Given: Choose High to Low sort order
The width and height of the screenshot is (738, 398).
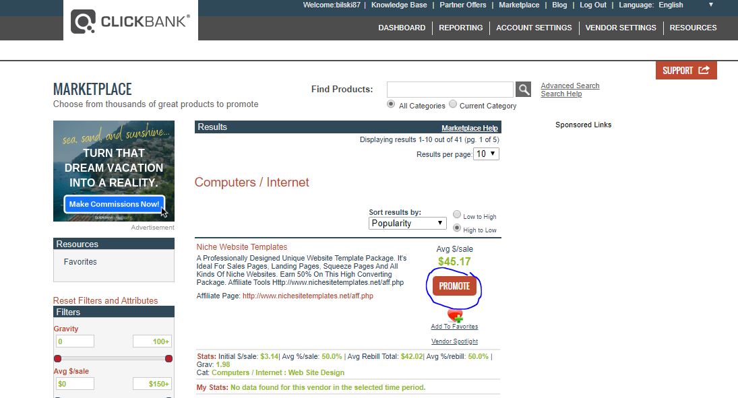Looking at the screenshot, I should point(456,228).
